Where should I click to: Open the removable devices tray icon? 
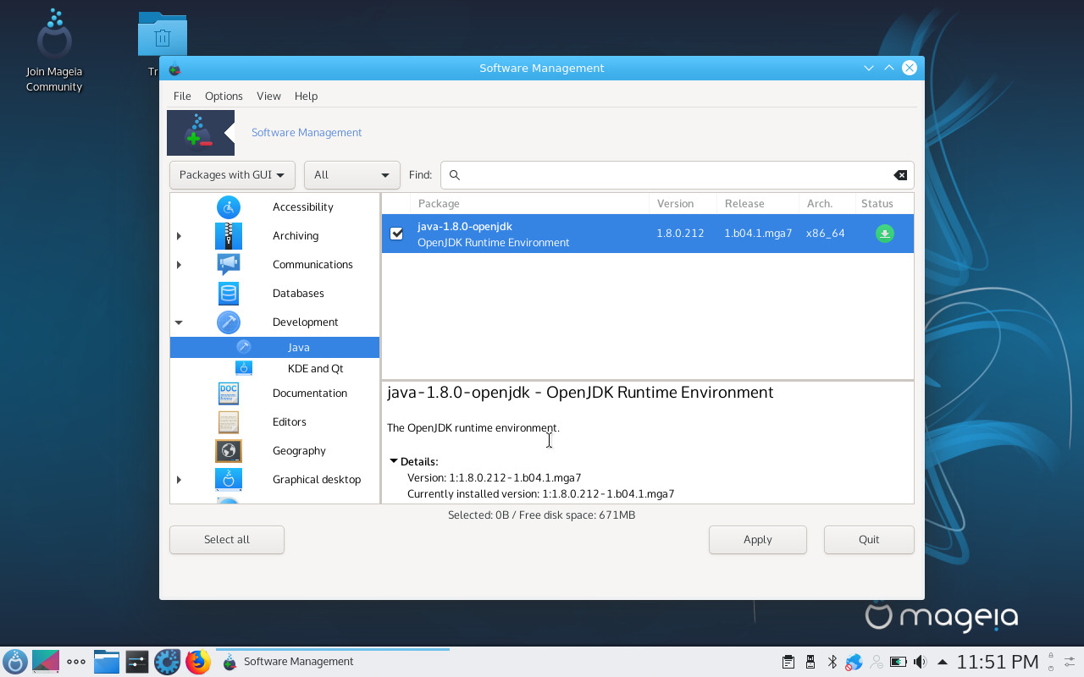coord(810,662)
